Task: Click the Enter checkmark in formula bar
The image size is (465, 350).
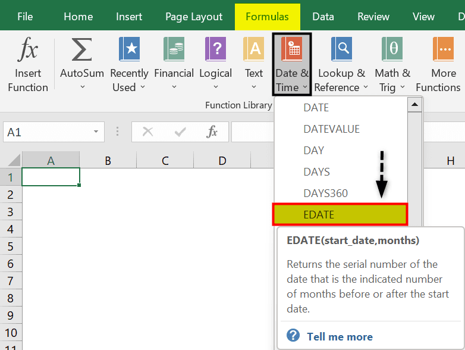Action: click(x=180, y=132)
